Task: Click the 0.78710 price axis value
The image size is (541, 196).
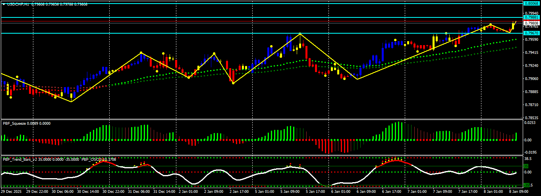Action: tap(531, 105)
